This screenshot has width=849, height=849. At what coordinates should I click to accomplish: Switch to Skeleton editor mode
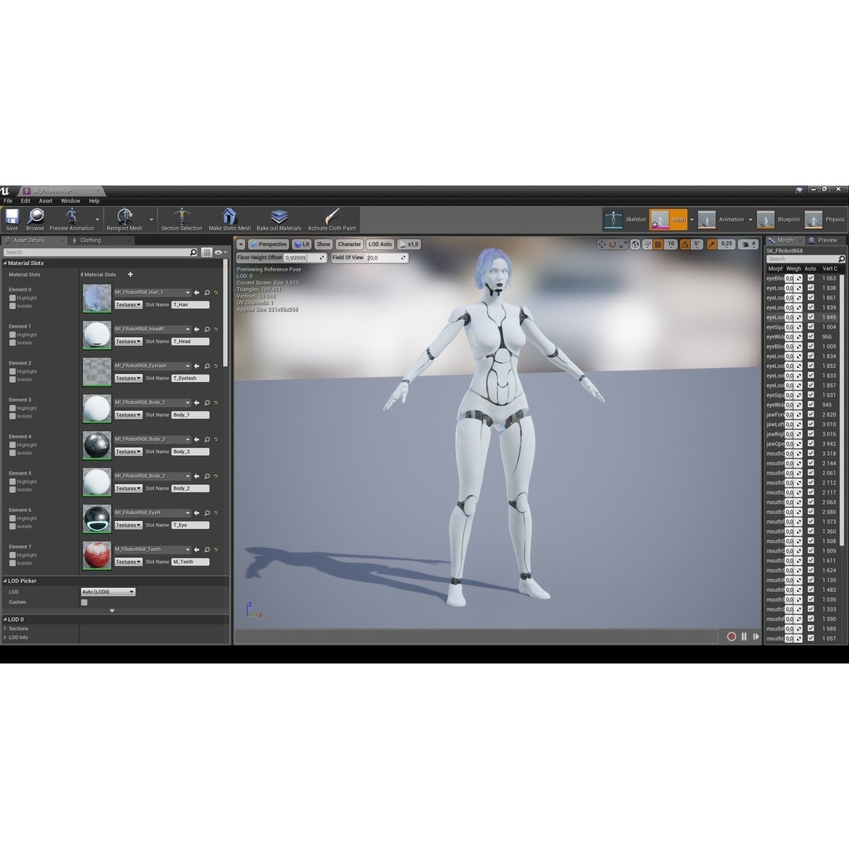point(625,219)
